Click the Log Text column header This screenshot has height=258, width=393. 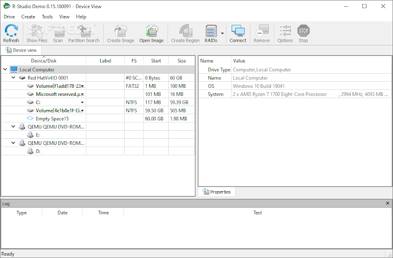click(x=257, y=213)
